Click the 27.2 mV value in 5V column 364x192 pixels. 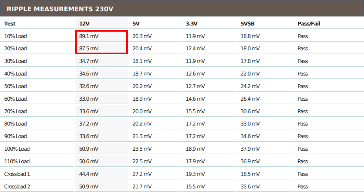point(142,174)
